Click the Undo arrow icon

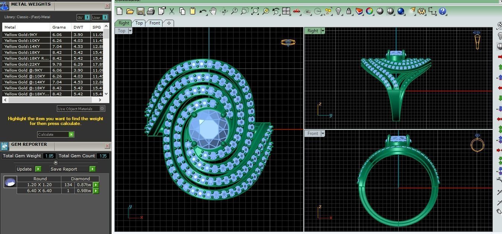click(203, 11)
